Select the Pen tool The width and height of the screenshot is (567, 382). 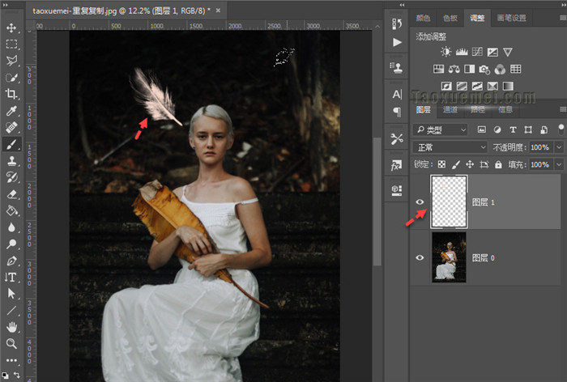11,261
